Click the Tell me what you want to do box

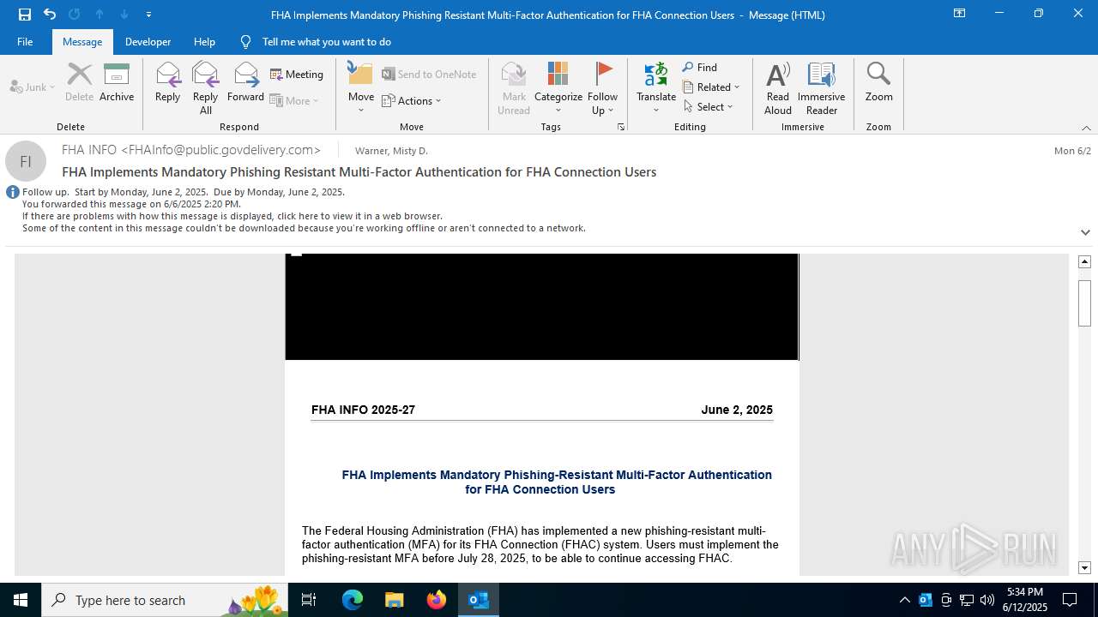click(x=326, y=41)
